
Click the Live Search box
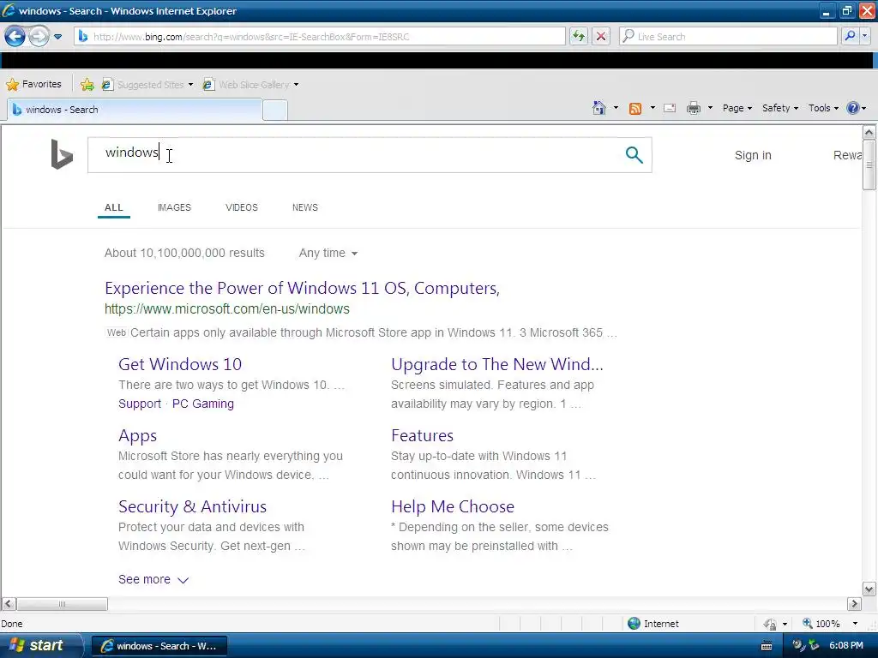[728, 37]
